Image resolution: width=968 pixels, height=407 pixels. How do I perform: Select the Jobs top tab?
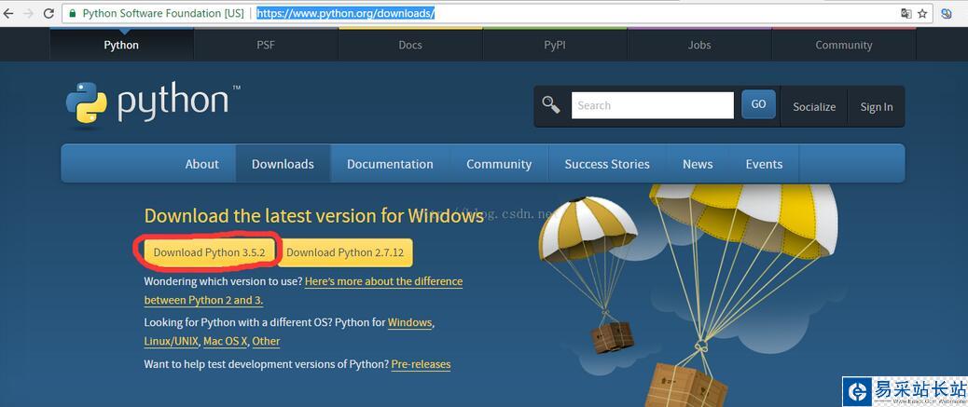[x=699, y=45]
